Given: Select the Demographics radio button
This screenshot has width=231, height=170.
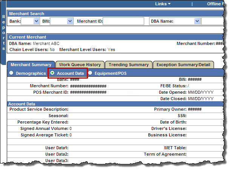Looking at the screenshot, I should click(11, 73).
